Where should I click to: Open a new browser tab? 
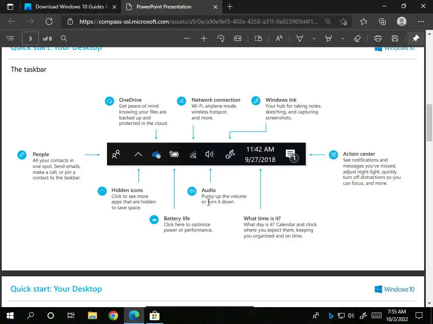[x=230, y=7]
